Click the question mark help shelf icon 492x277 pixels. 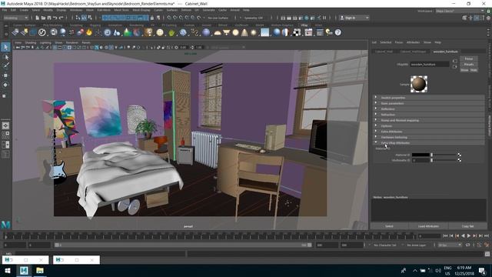[x=338, y=32]
